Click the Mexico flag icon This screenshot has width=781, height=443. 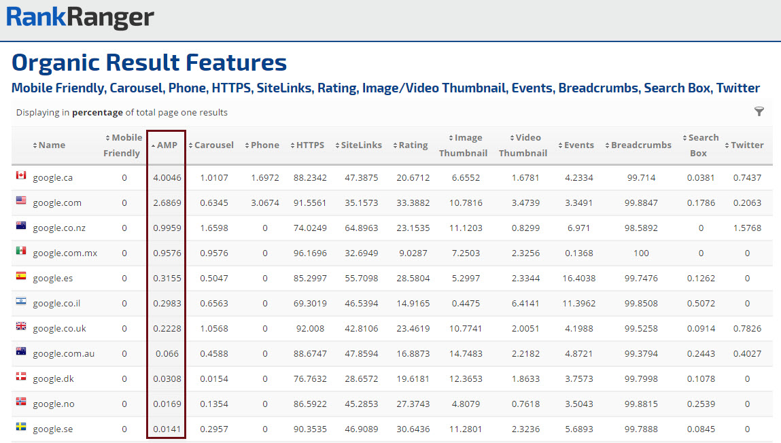pyautogui.click(x=20, y=251)
